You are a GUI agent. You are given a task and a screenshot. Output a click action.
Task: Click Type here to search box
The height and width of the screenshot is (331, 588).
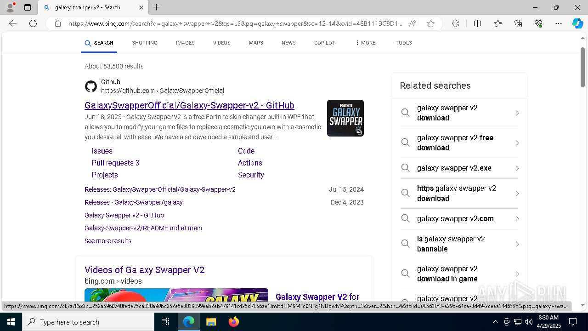click(88, 322)
